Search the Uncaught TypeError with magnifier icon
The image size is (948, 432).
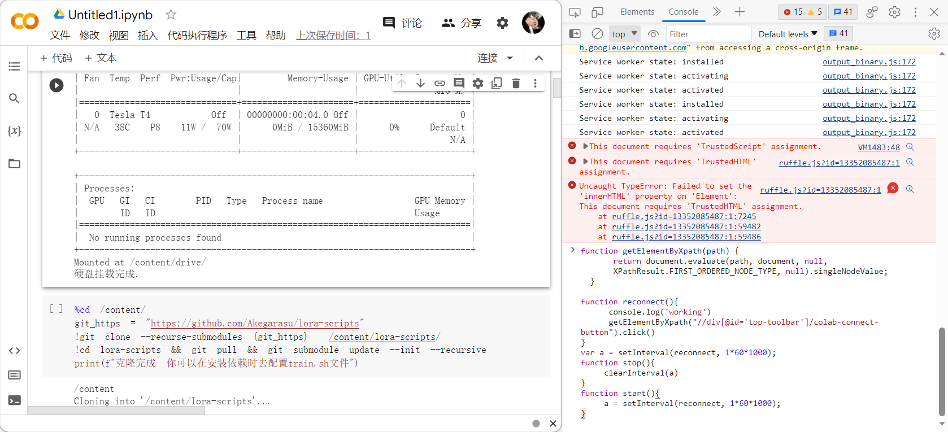910,189
